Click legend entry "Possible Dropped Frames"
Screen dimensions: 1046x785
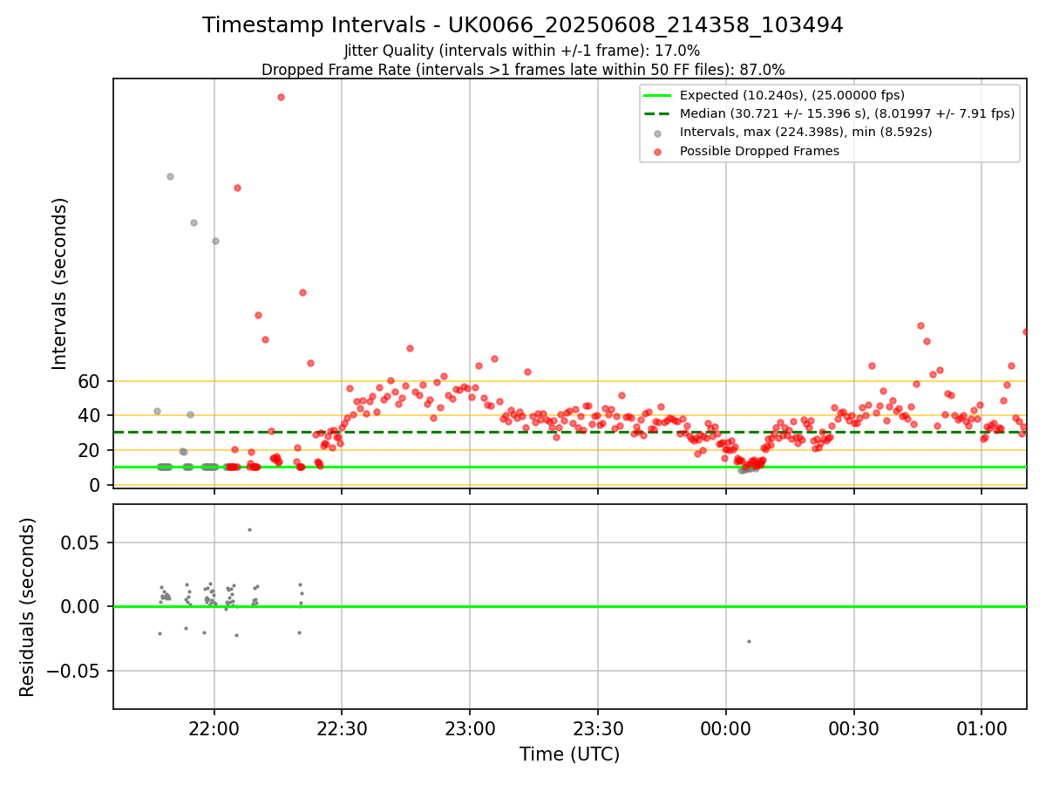coord(759,151)
